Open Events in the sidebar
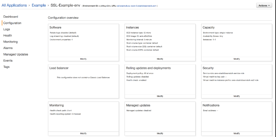Screen dimensions: 276x137 8,61
